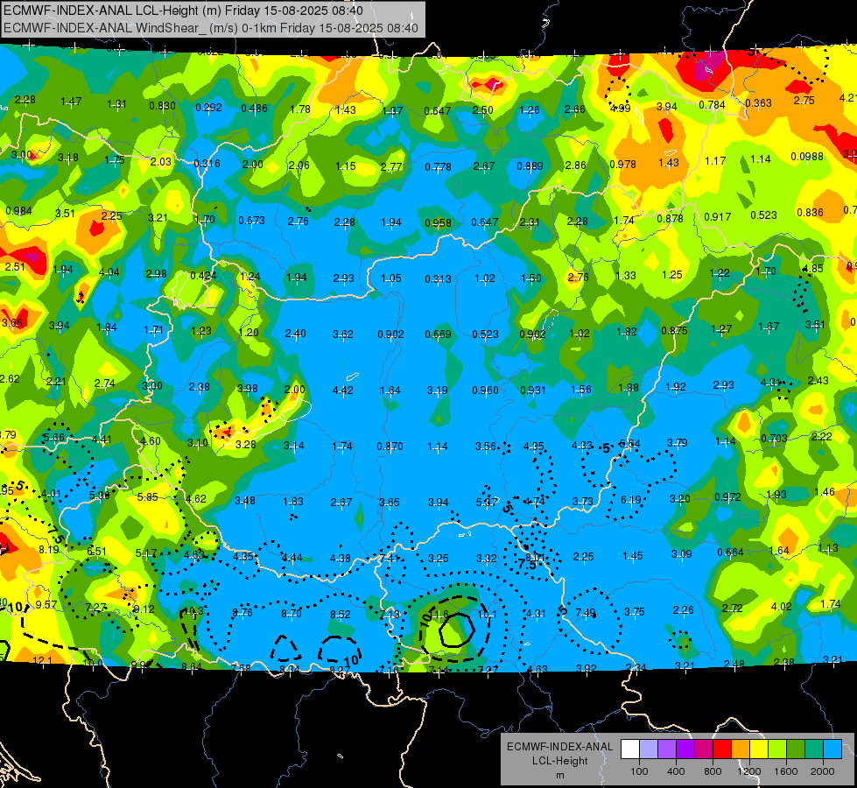Click the grid value 10.1
This screenshot has width=857, height=788.
[487, 614]
